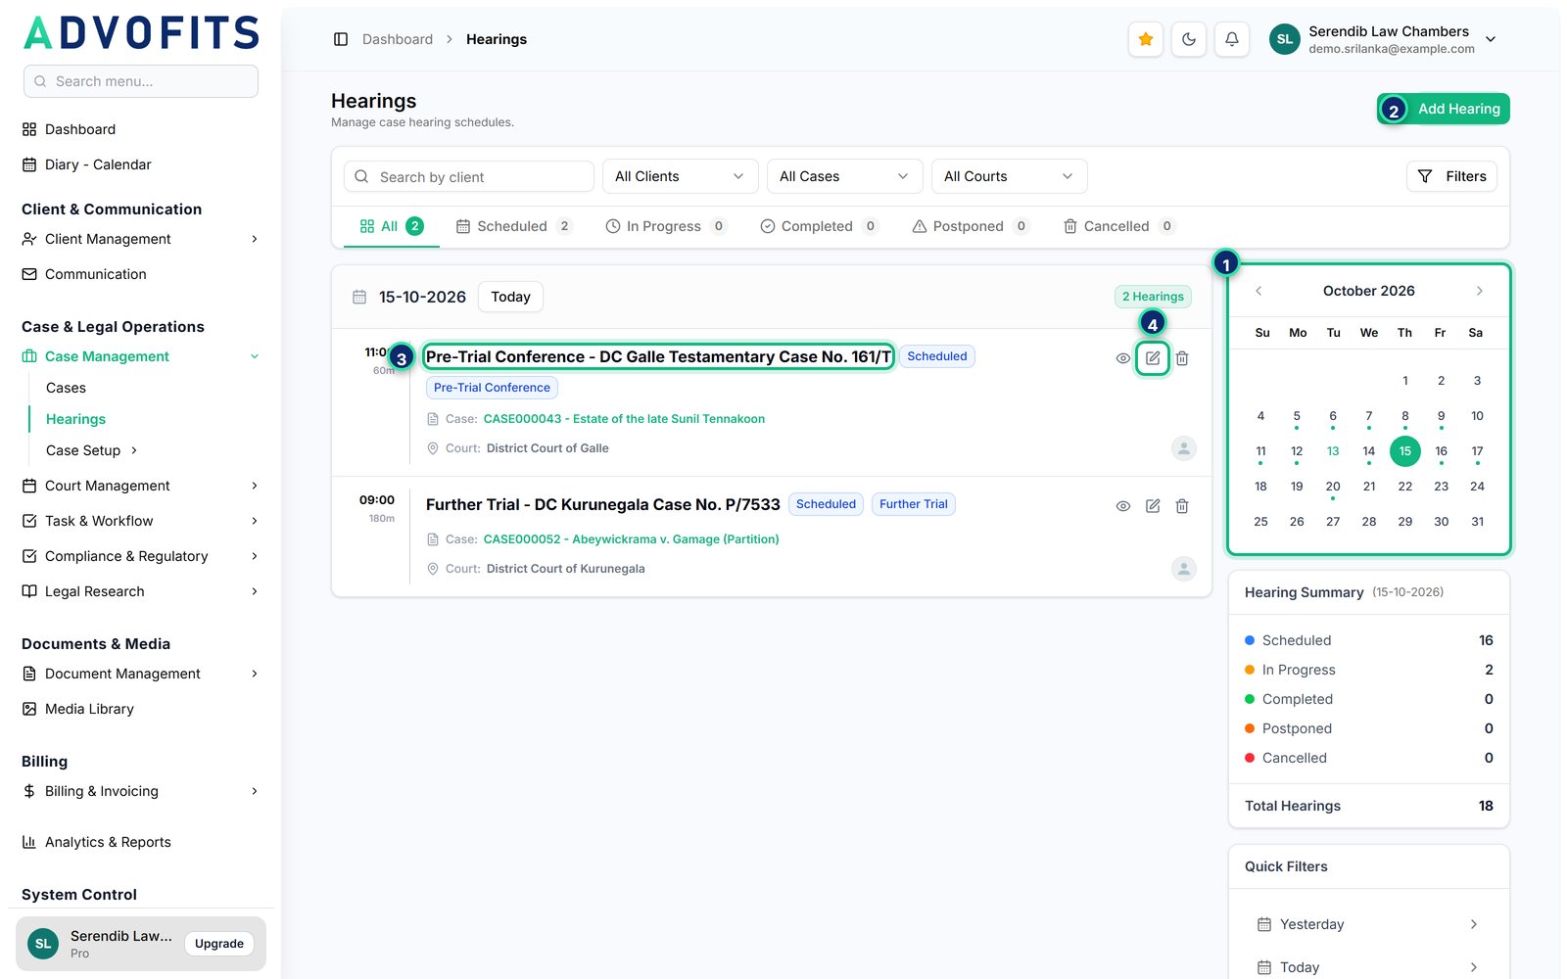This screenshot has height=979, width=1567.
Task: Switch to the Completed tab
Action: tap(820, 226)
